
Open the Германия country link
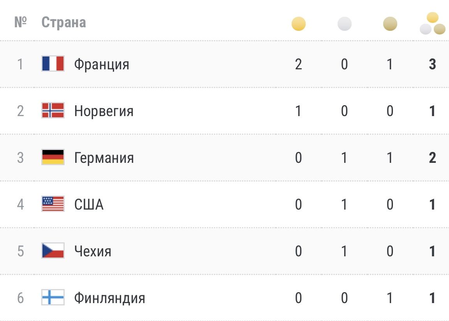104,157
